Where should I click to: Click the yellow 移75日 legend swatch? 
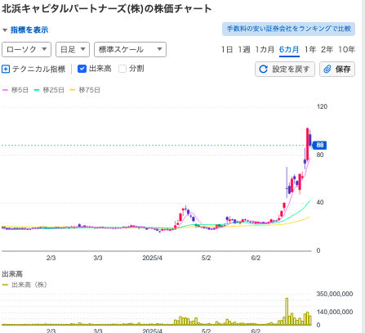pyautogui.click(x=73, y=90)
